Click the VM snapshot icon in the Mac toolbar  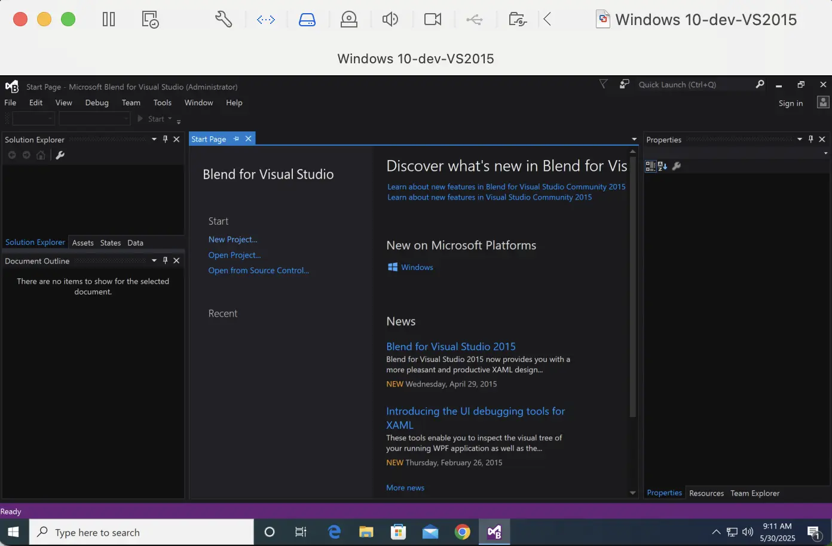(150, 19)
